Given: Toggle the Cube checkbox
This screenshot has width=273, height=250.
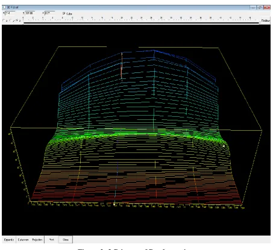Looking at the screenshot, I should (64, 13).
